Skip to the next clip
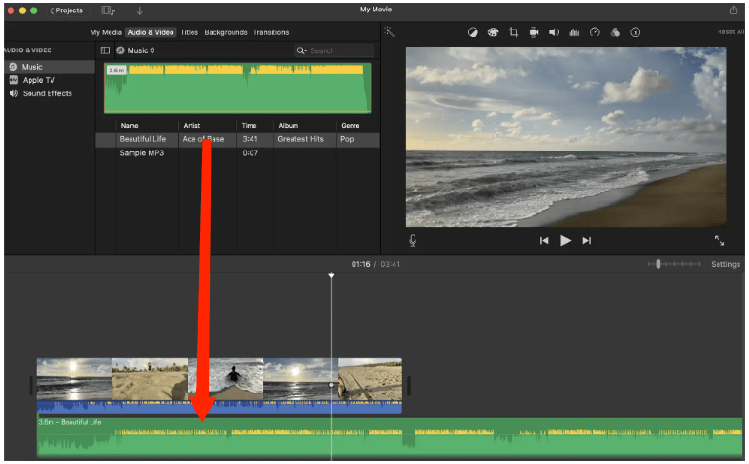The image size is (749, 464). pyautogui.click(x=587, y=241)
